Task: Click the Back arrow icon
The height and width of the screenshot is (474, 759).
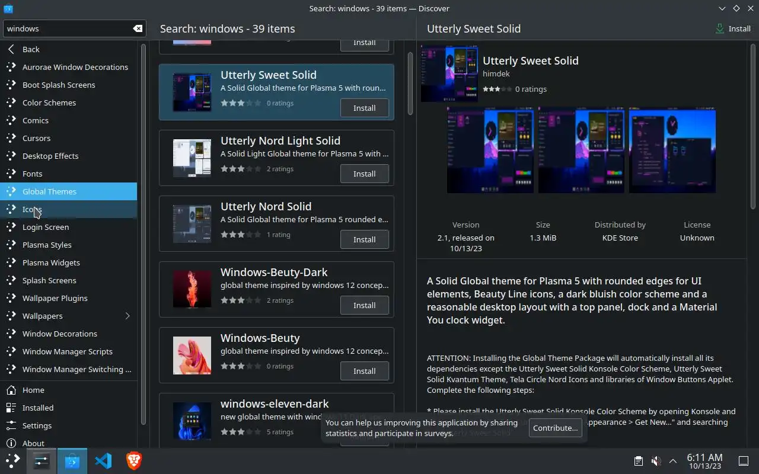Action: tap(11, 49)
